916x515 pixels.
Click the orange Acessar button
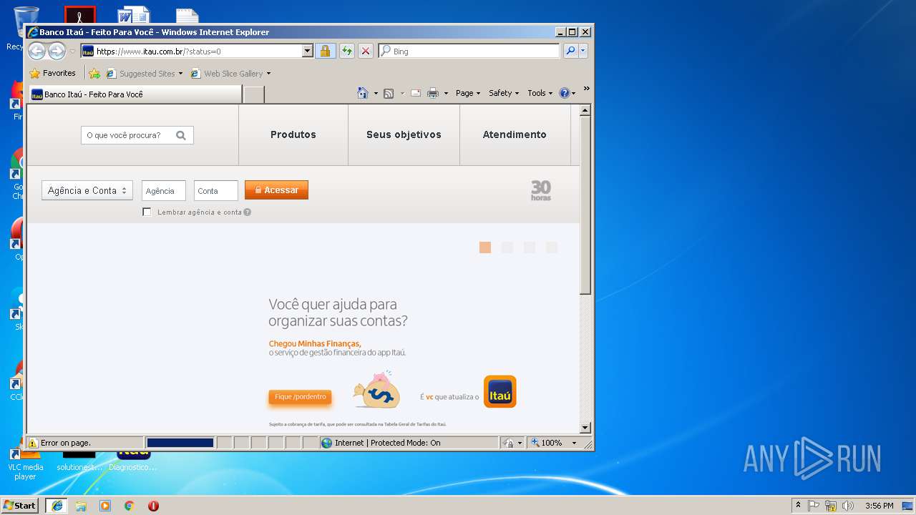click(x=276, y=190)
